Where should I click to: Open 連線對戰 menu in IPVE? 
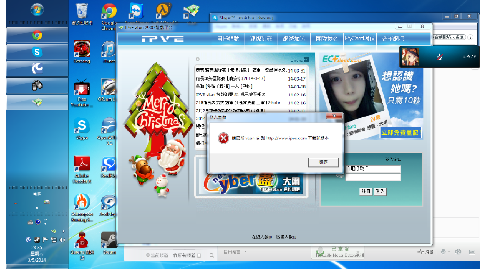261,39
